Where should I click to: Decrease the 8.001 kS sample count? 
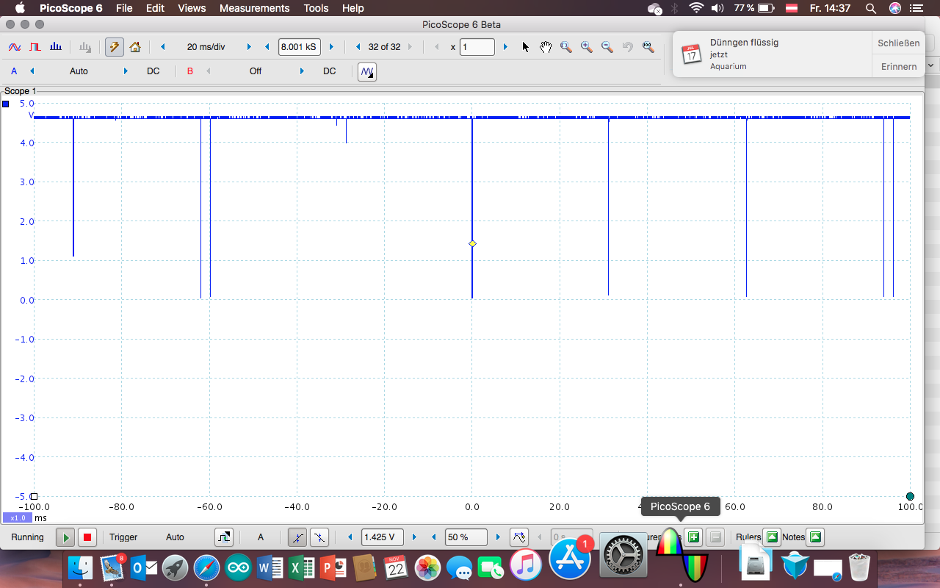pos(268,47)
